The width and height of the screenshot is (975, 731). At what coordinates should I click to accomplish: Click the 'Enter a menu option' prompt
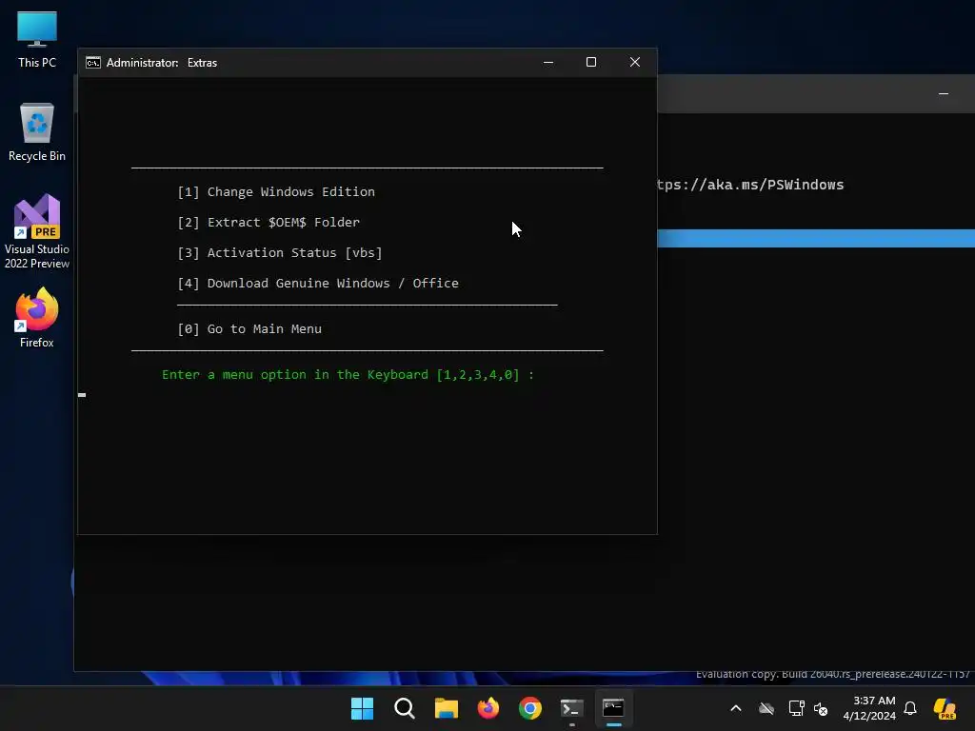click(x=348, y=375)
